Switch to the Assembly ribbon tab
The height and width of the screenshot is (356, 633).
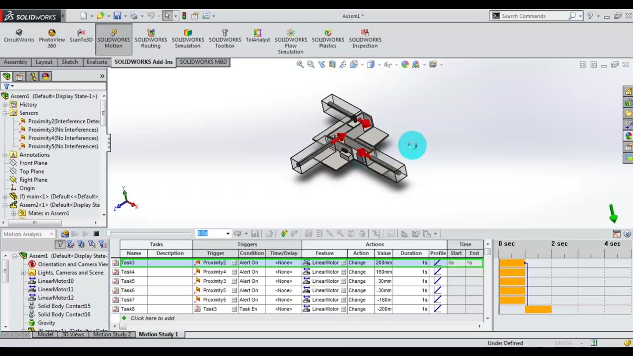(x=16, y=62)
